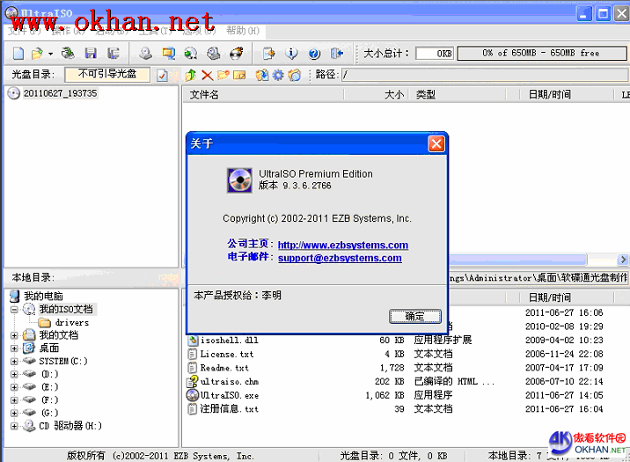
Task: Select 我的ISO文档 tree item
Action: pyautogui.click(x=66, y=310)
